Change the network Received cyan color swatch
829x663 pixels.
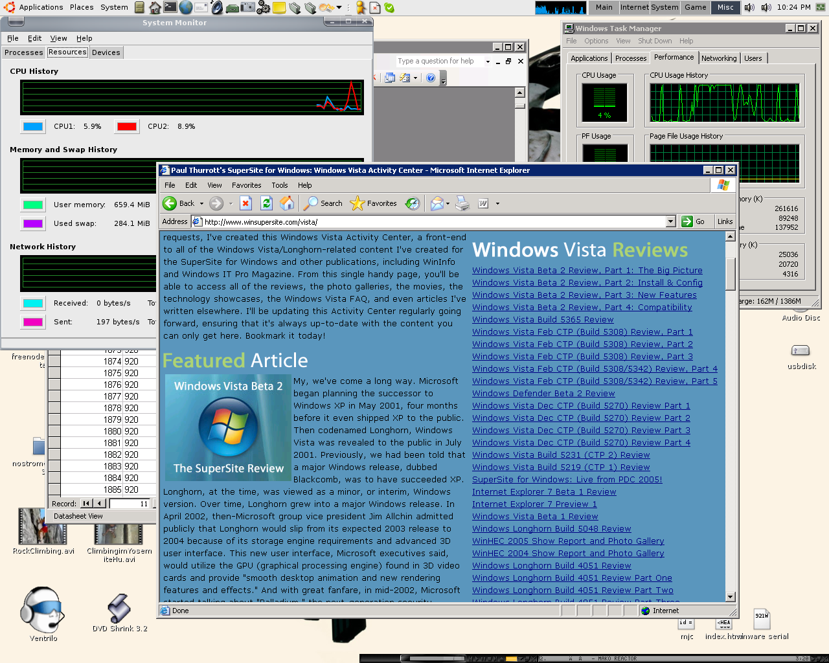33,303
